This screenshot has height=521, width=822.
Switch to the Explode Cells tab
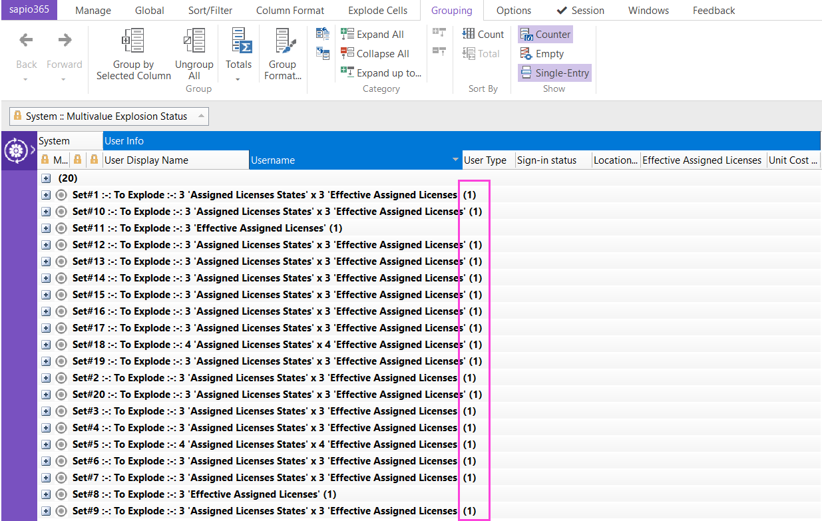[x=377, y=11]
